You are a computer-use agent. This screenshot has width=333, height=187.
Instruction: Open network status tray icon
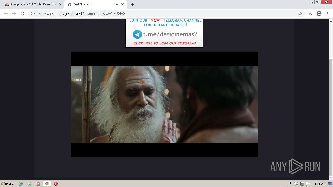(x=302, y=184)
